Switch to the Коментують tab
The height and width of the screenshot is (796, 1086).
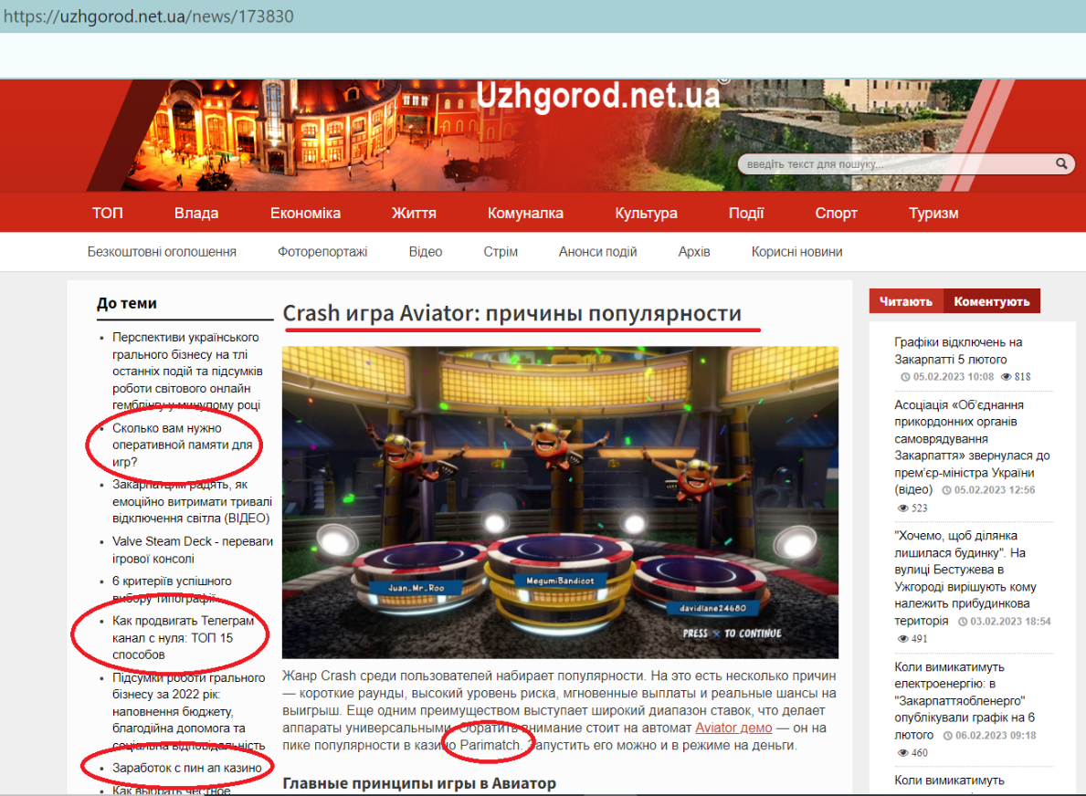(992, 302)
